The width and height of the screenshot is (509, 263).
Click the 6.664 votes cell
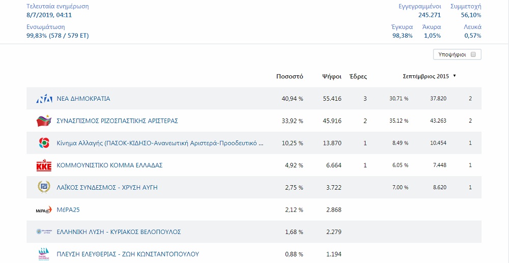(x=334, y=165)
